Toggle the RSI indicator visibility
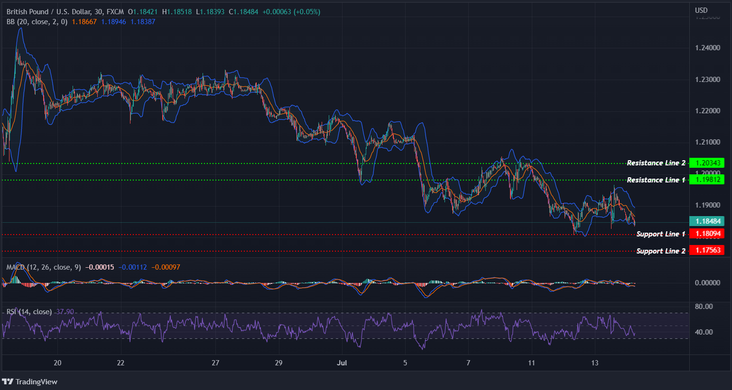The width and height of the screenshot is (732, 390). 28,311
